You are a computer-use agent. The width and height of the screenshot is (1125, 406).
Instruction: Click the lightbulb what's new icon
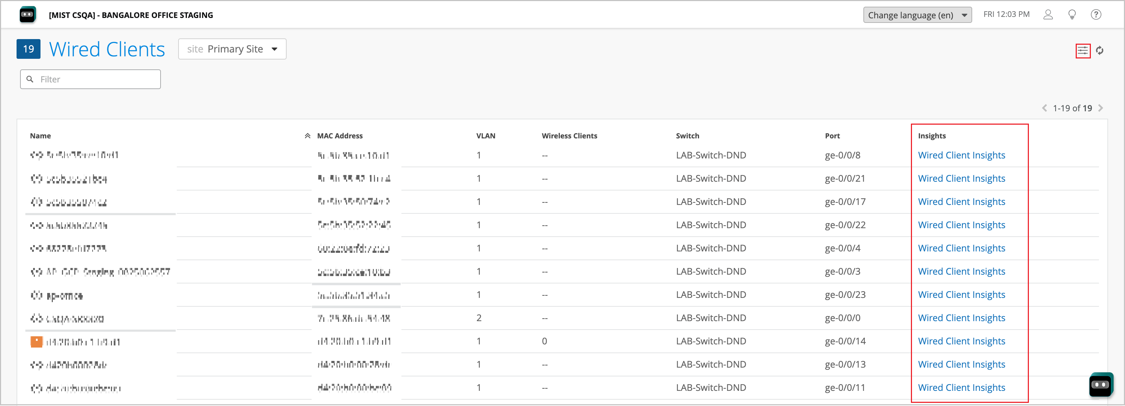click(1072, 15)
